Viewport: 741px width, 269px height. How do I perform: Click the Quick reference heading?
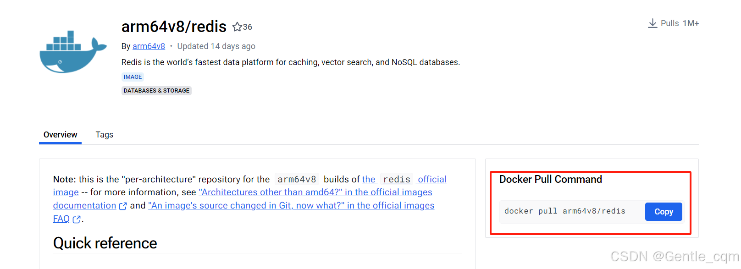tap(105, 243)
